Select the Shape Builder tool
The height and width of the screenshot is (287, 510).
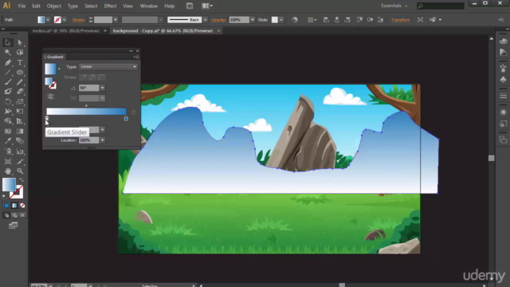(8, 121)
